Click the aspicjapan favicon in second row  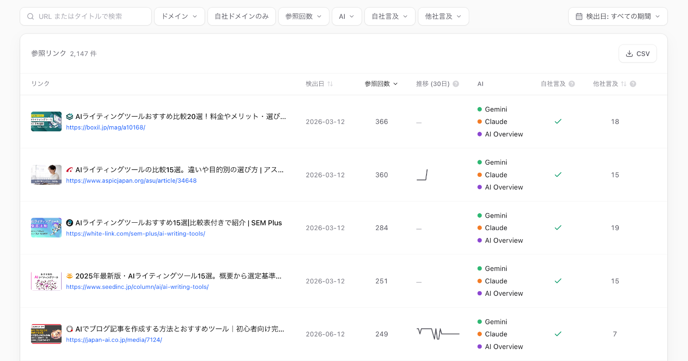point(70,170)
